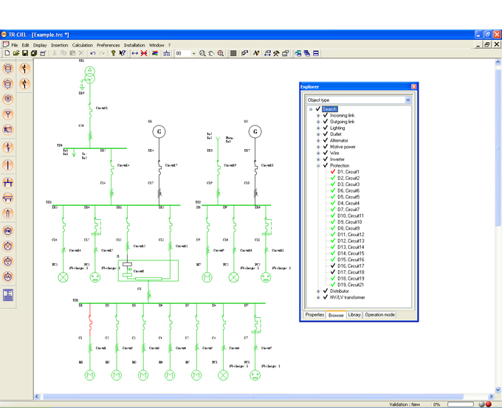Expand the Outgoing link tree node
This screenshot has width=502, height=408.
(318, 122)
